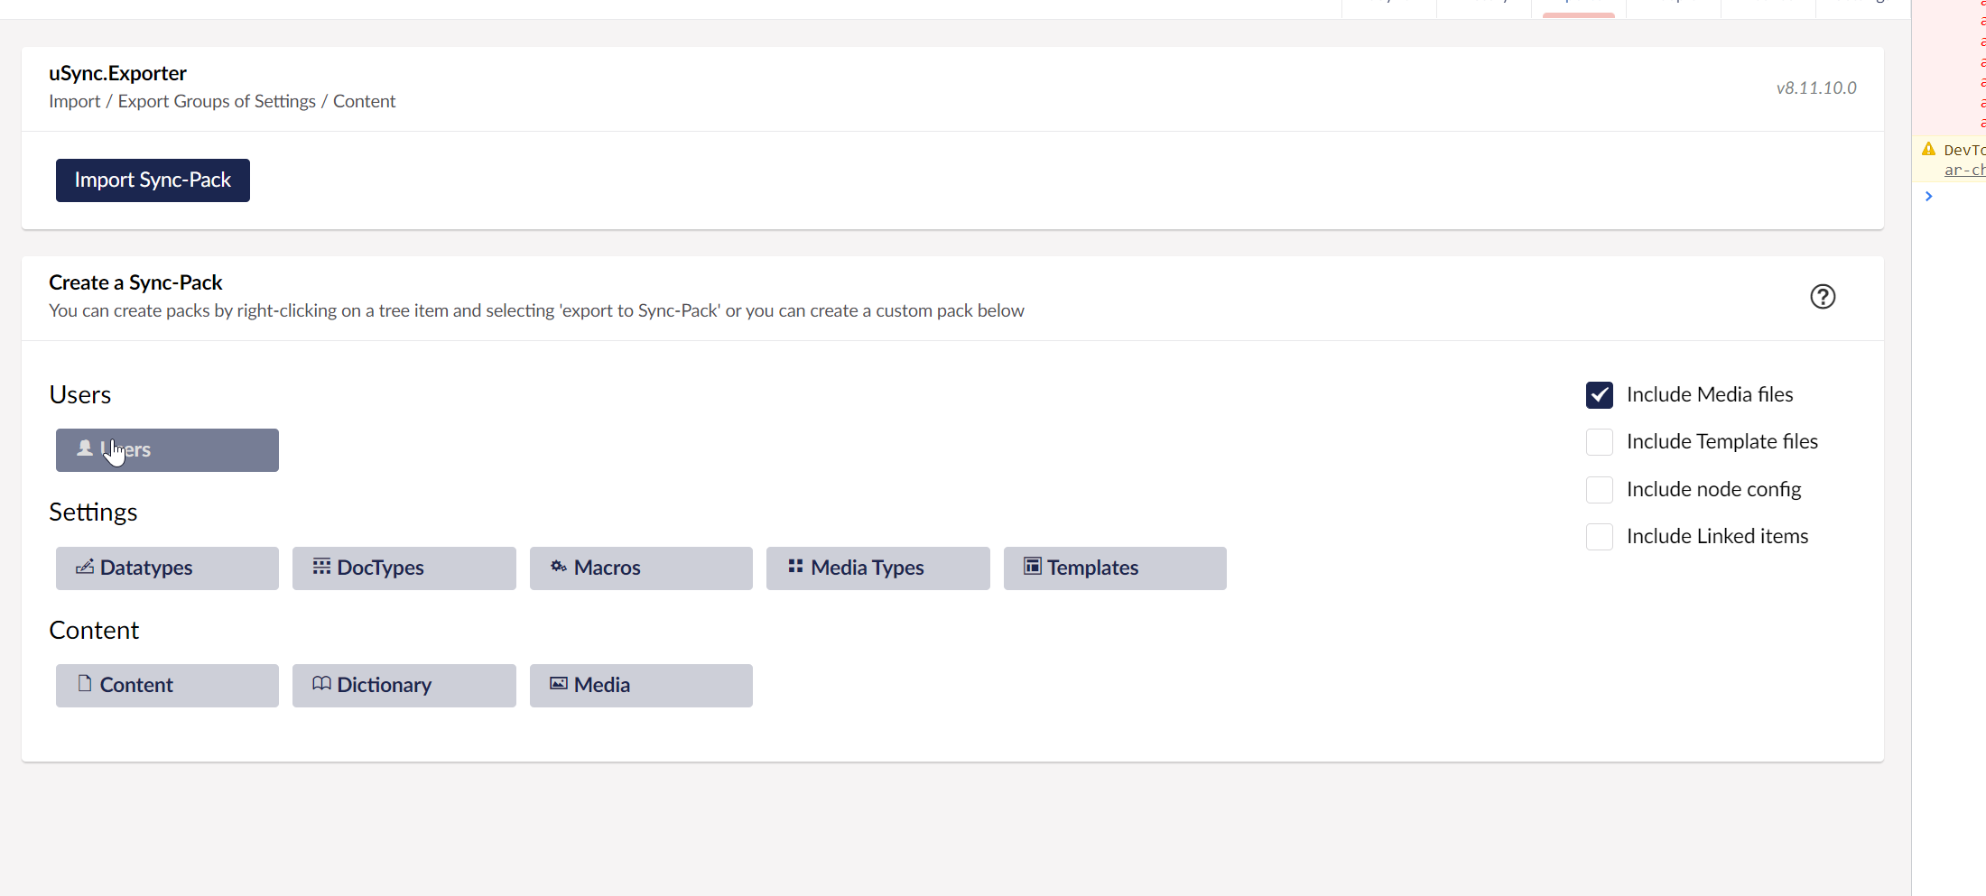This screenshot has width=1986, height=896.
Task: Click the Content document icon
Action: [x=85, y=684]
